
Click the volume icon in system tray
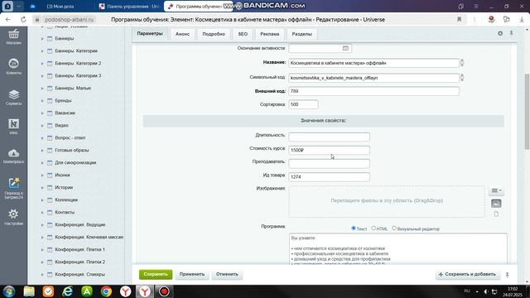tap(486, 291)
